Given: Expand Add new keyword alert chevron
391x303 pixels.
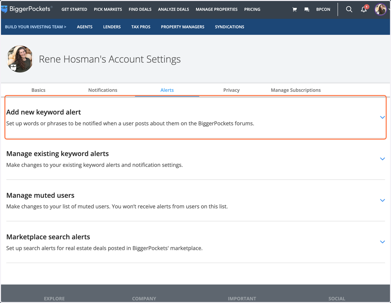Looking at the screenshot, I should click(383, 117).
